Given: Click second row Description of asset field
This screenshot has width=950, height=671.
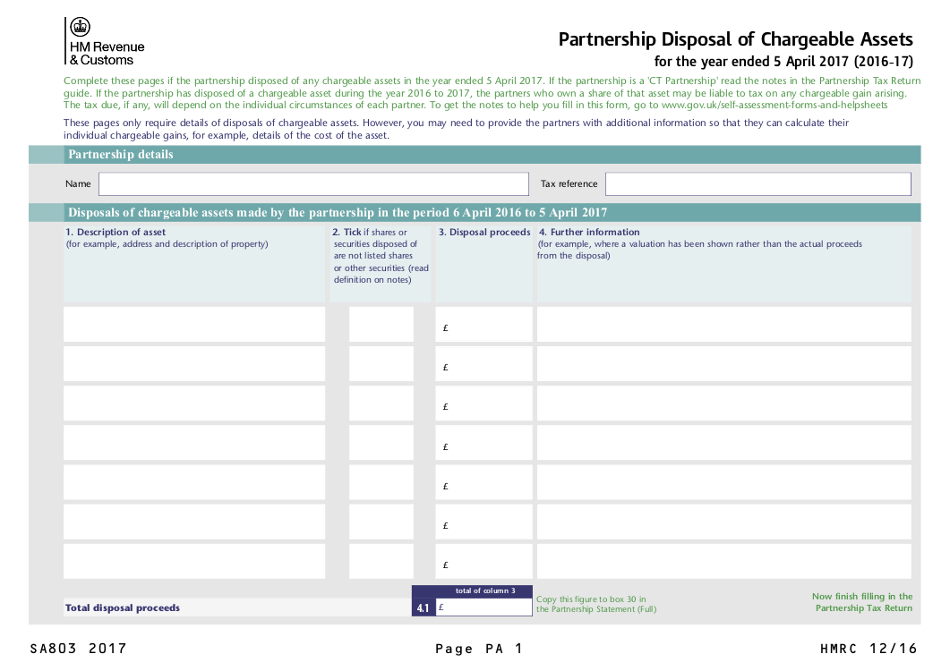Looking at the screenshot, I should point(194,364).
